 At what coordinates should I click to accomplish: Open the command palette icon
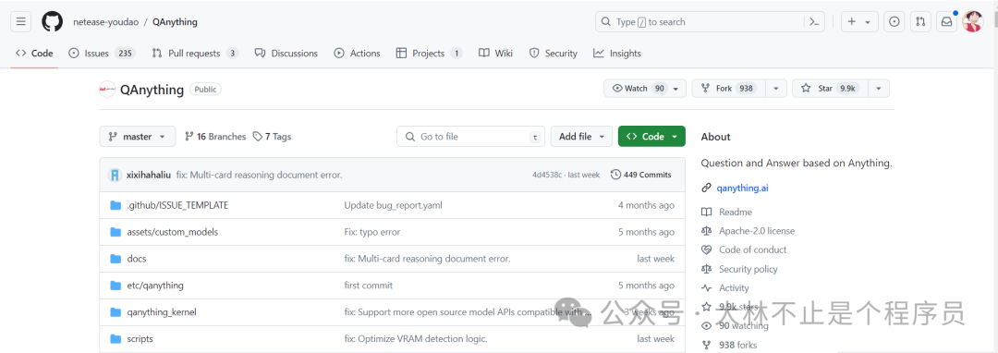click(x=814, y=21)
